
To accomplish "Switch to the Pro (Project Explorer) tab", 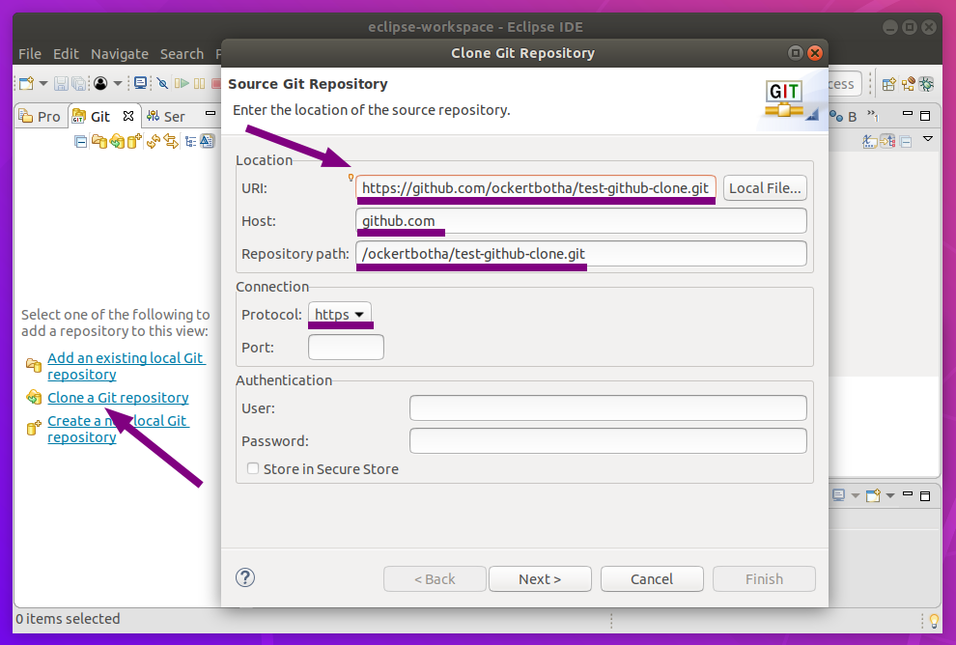I will click(41, 117).
